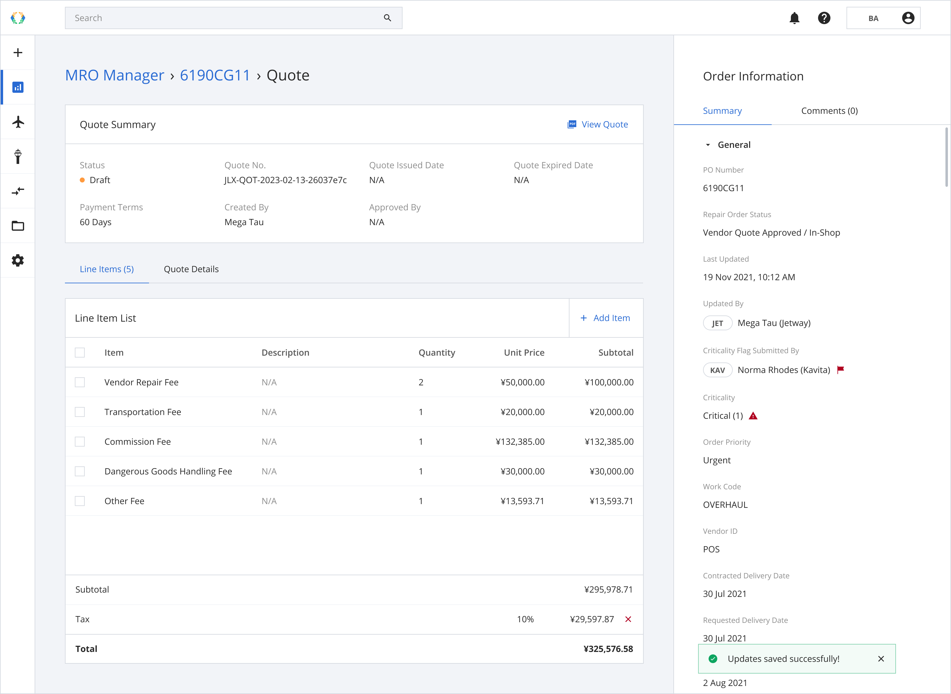951x694 pixels.
Task: Click the Draft status value
Action: (x=100, y=180)
